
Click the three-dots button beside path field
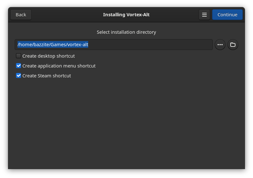click(x=220, y=45)
